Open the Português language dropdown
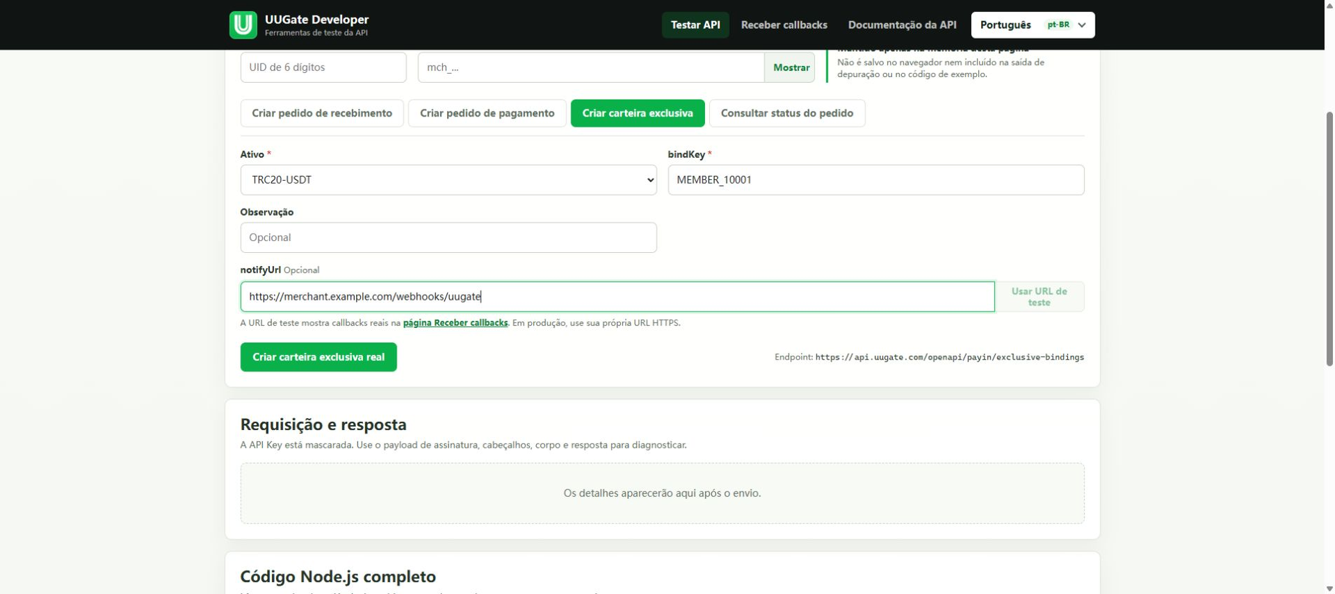This screenshot has height=594, width=1335. (1033, 25)
